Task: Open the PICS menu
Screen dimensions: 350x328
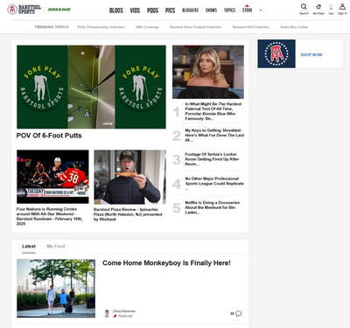Action: (170, 10)
